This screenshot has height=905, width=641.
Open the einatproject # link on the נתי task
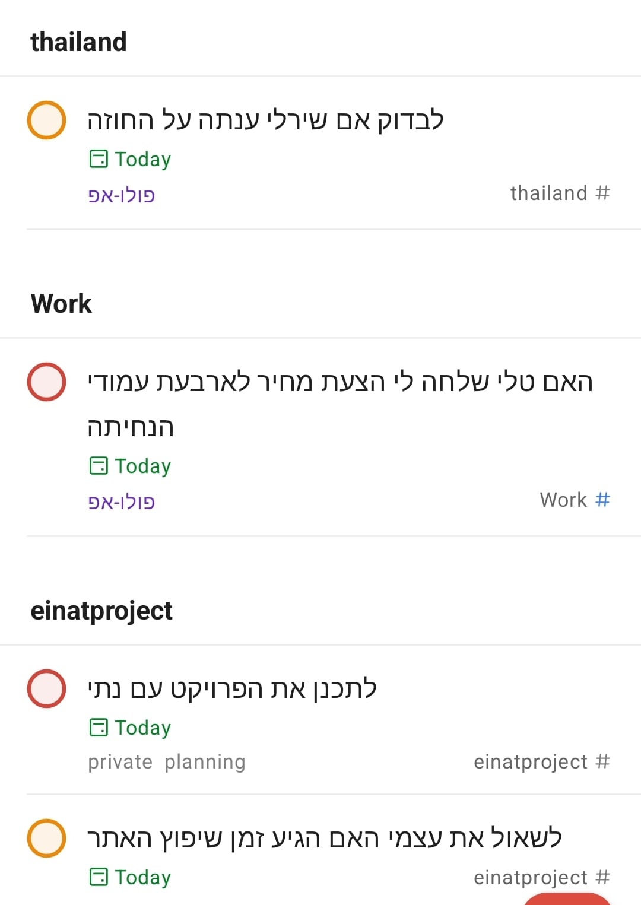[x=541, y=762]
